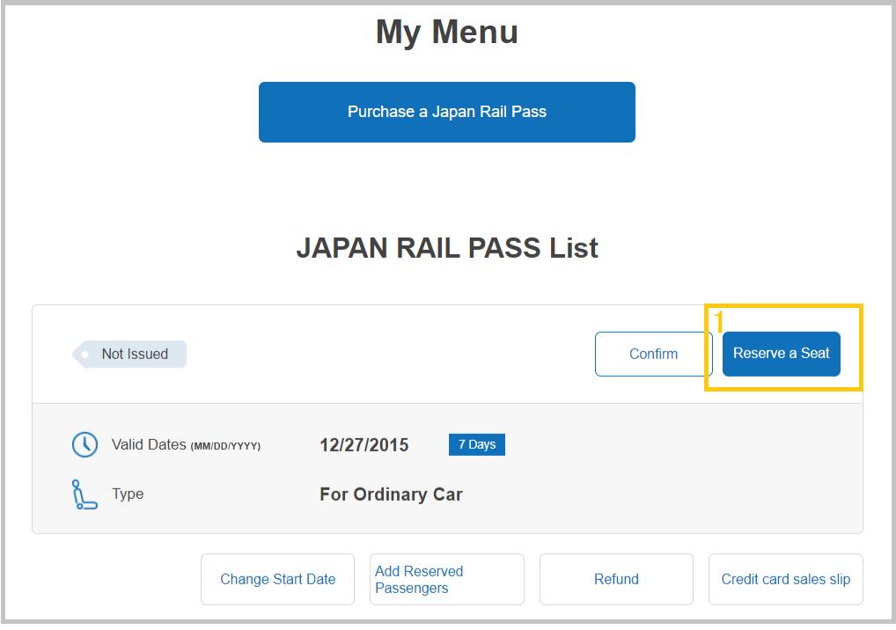The width and height of the screenshot is (896, 630).
Task: Choose Change Start Date
Action: (x=278, y=579)
